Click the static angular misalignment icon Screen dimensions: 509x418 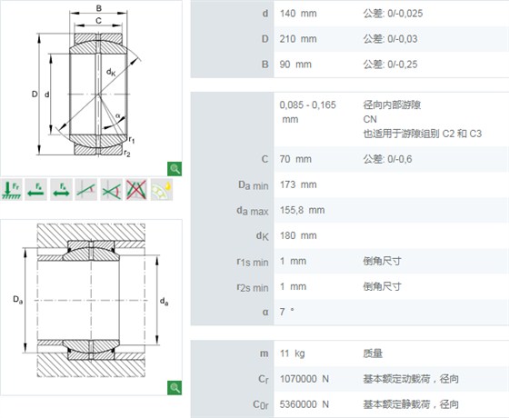click(x=86, y=190)
